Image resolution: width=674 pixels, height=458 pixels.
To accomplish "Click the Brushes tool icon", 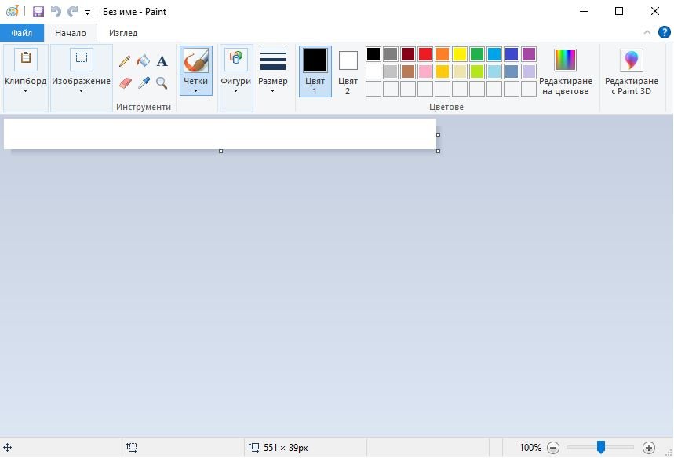I will 196,60.
